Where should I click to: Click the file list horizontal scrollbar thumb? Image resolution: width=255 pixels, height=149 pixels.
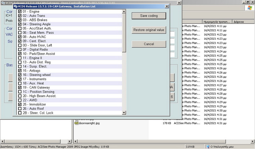point(151,141)
